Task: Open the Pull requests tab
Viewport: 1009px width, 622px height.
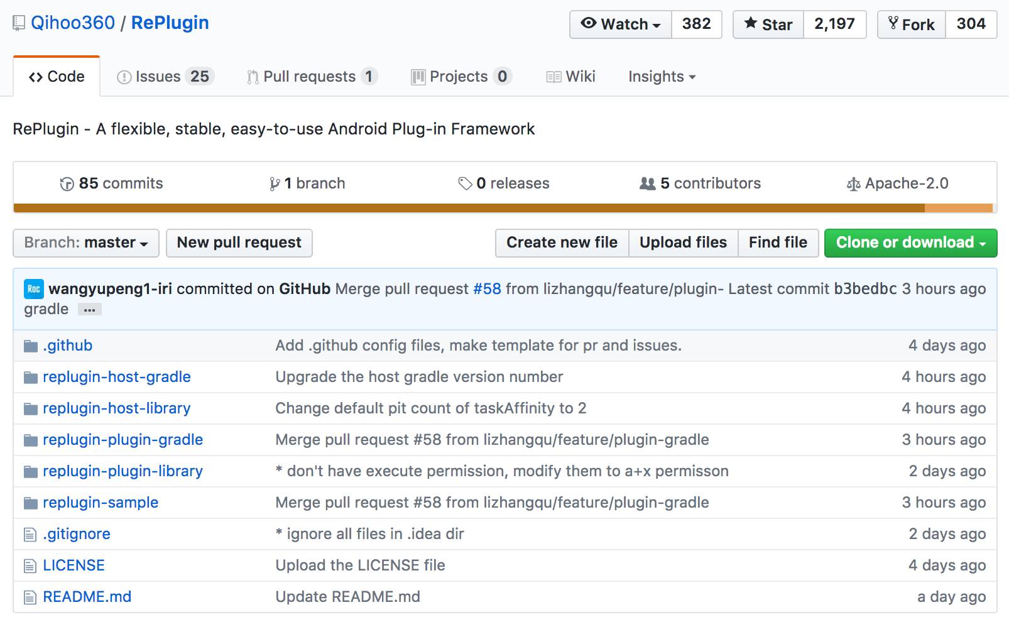Action: (312, 77)
